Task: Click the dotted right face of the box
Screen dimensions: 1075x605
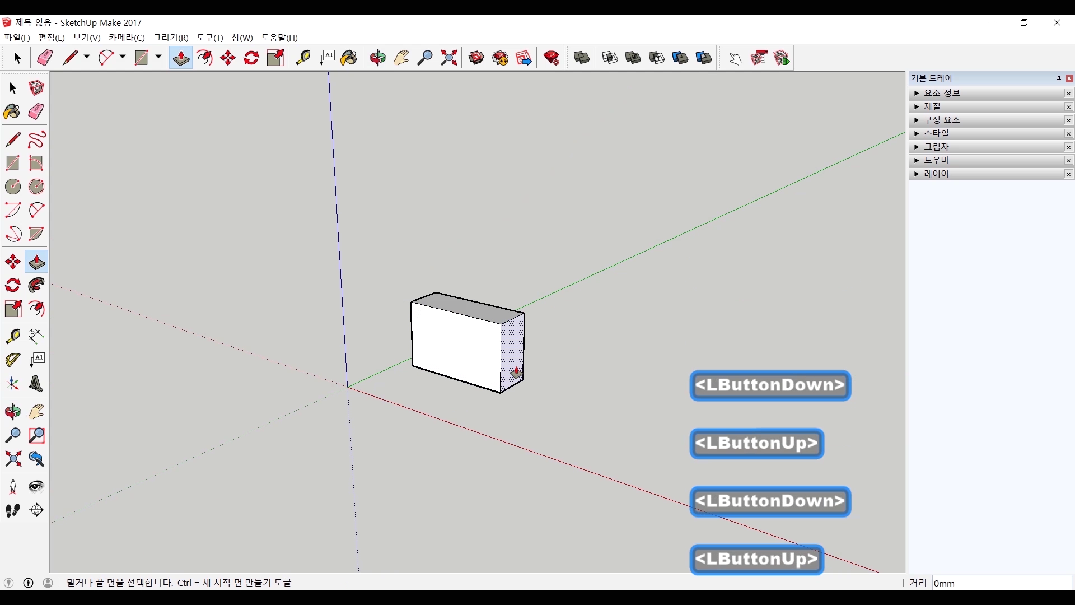Action: [511, 347]
